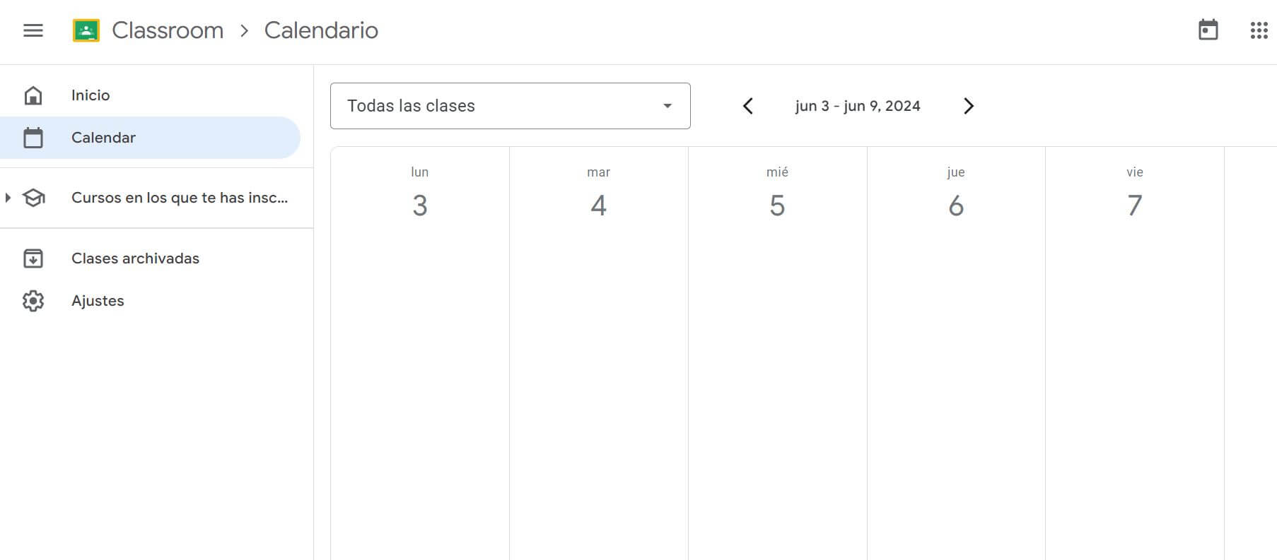Collapse the class filter selector arrow

[x=665, y=105]
